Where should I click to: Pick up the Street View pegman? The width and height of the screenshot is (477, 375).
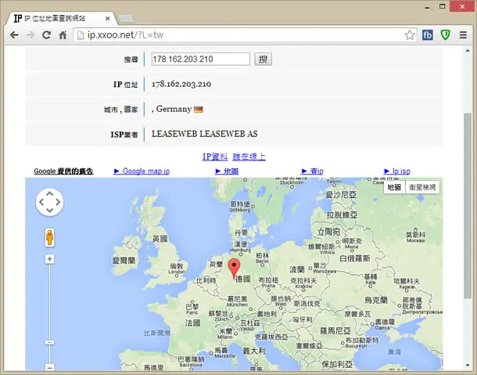tap(49, 238)
